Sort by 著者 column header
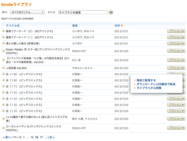 (75, 25)
